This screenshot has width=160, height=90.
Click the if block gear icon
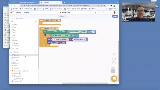click(45, 35)
